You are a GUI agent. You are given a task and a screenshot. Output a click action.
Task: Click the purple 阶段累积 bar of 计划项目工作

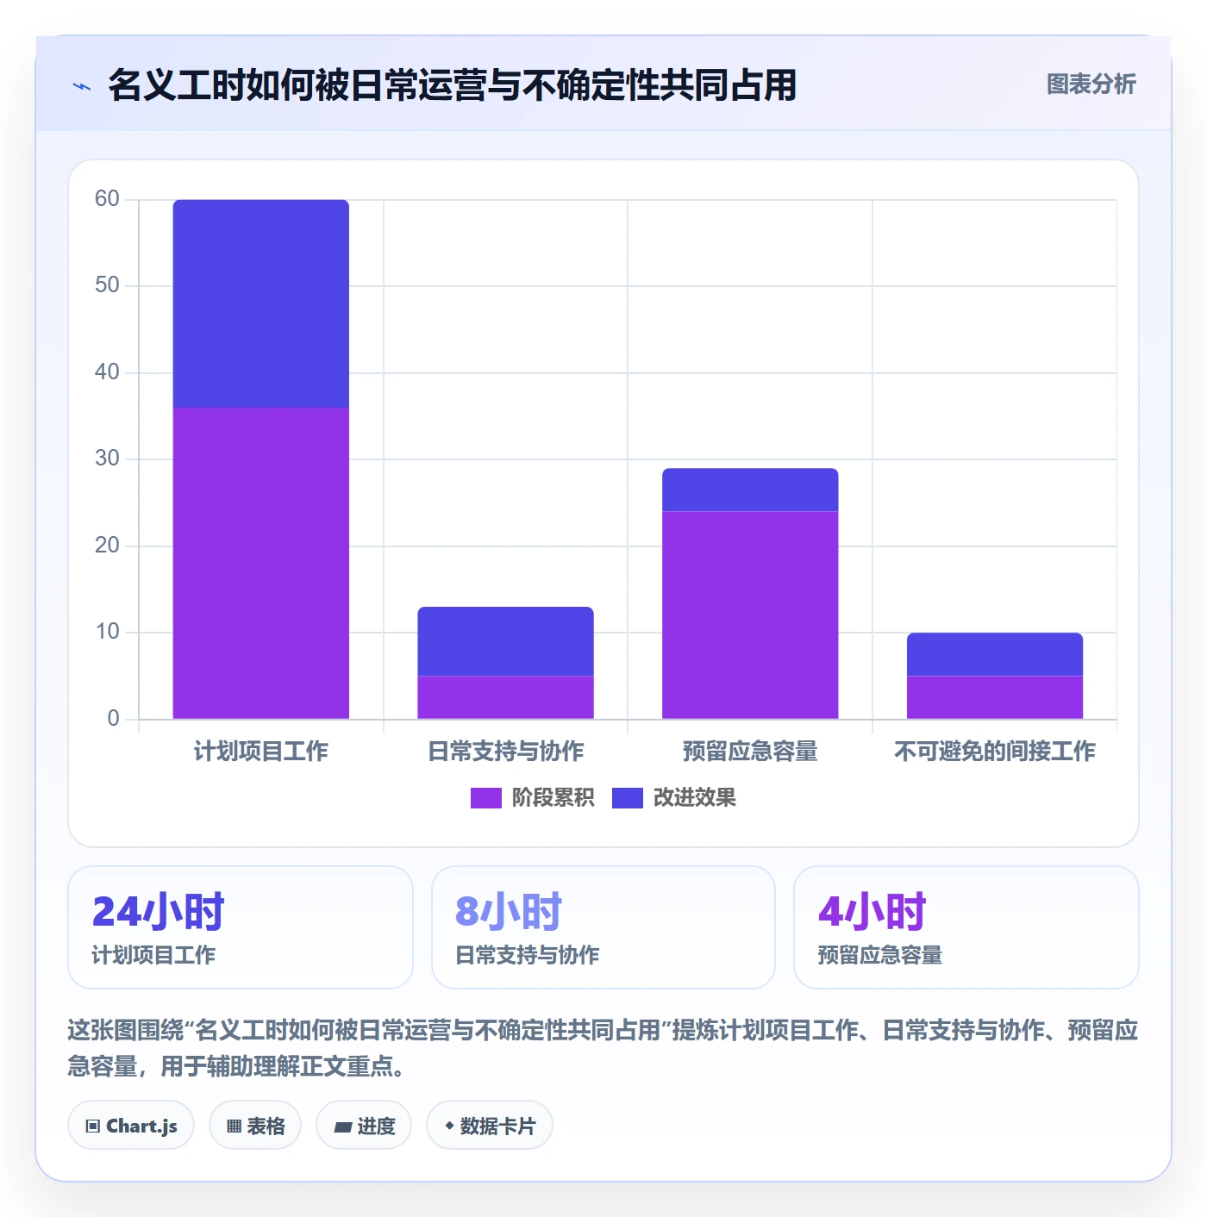point(261,563)
